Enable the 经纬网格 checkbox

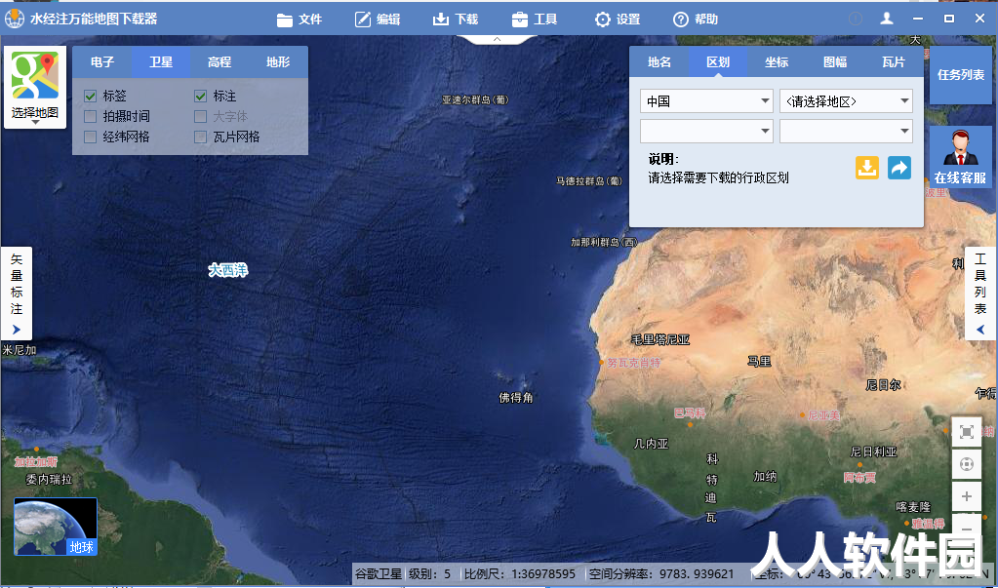tap(91, 137)
